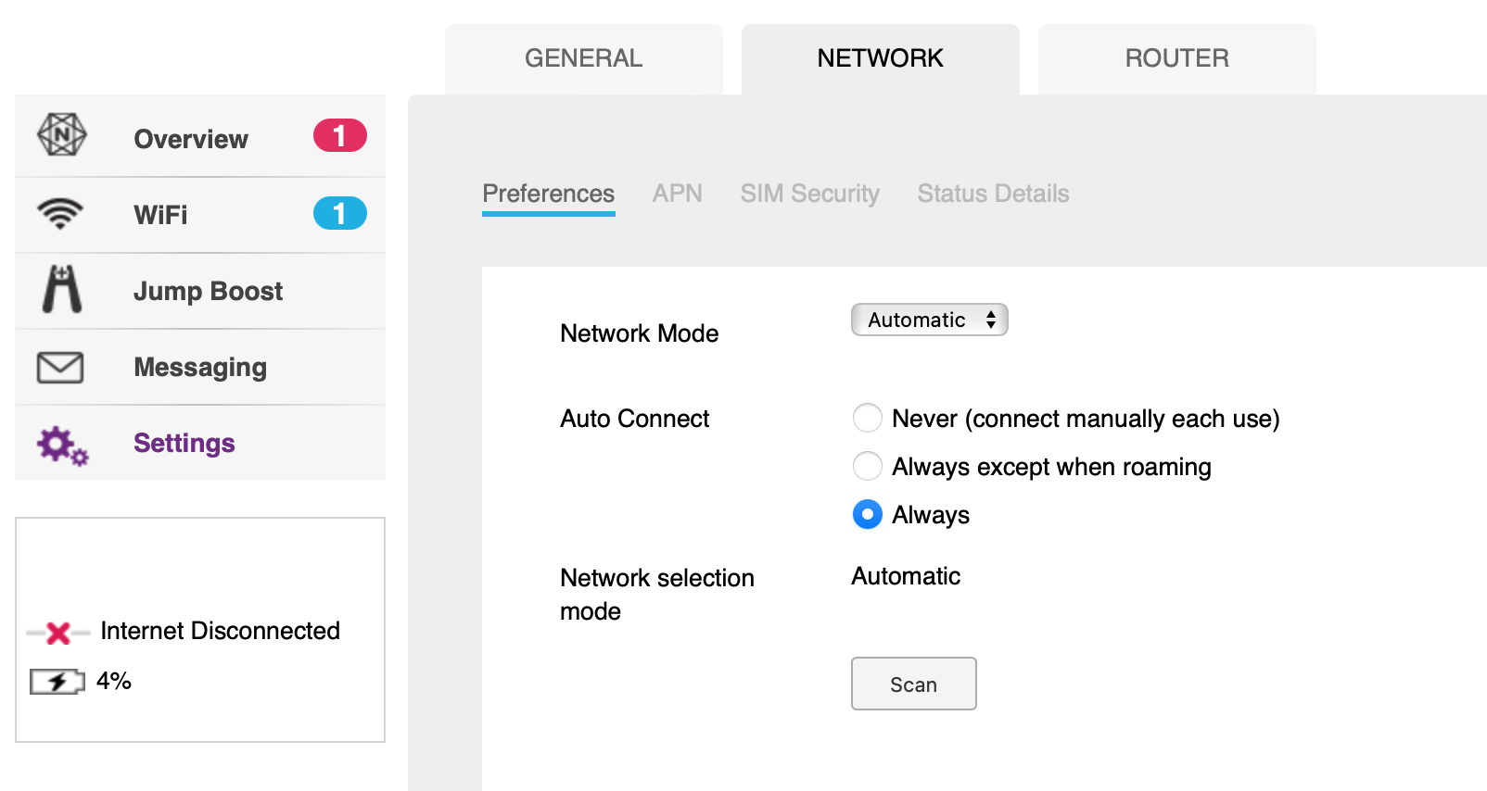1487x791 pixels.
Task: Click the Scan button
Action: click(x=914, y=684)
